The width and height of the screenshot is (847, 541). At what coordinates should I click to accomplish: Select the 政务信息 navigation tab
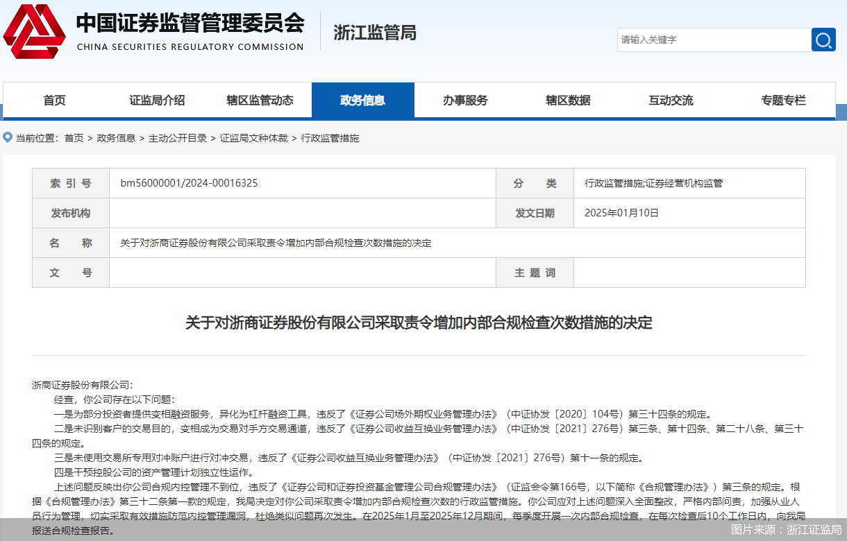pyautogui.click(x=363, y=101)
